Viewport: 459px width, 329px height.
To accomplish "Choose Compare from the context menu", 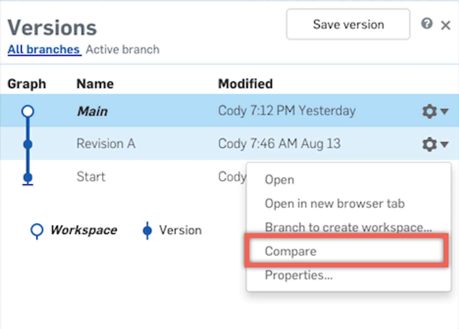I will pyautogui.click(x=290, y=251).
